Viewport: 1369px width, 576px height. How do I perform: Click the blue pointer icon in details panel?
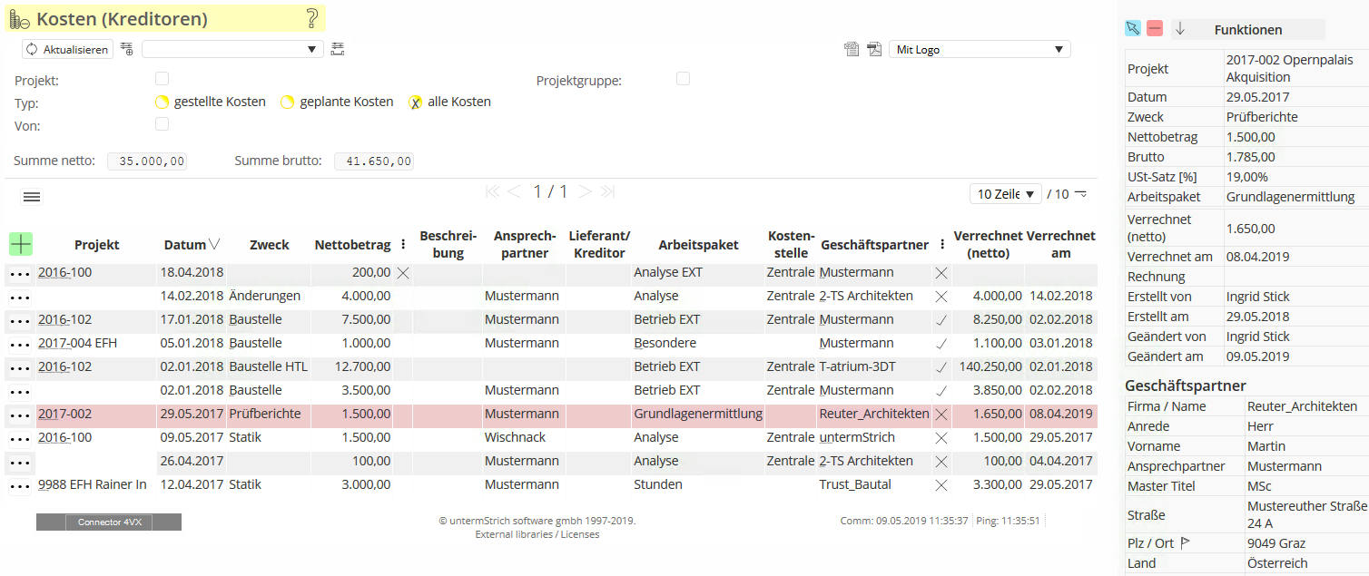point(1132,29)
